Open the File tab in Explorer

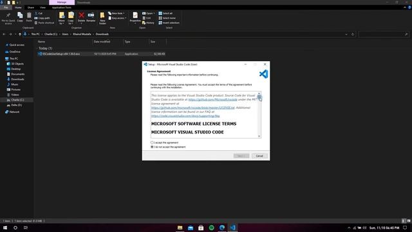tap(6, 8)
